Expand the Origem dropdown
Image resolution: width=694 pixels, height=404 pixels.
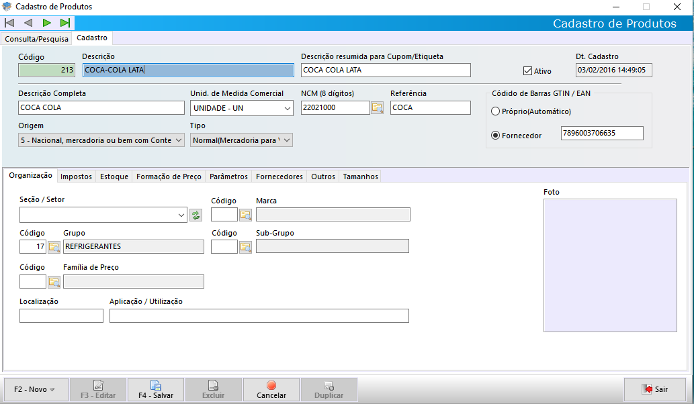[178, 140]
